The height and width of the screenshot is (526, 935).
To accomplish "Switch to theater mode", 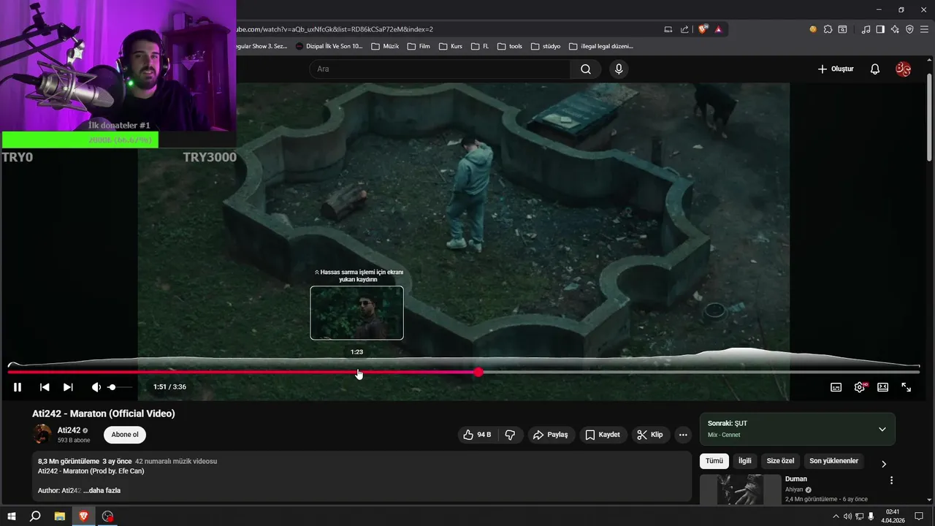I will pos(882,387).
